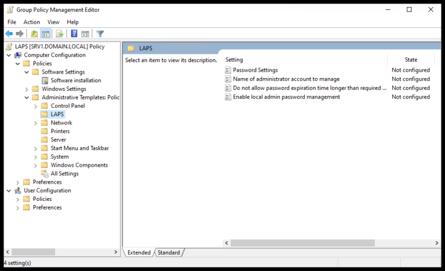Expand Preferences under Computer Configuration
Viewport: 445px width, 271px height.
tap(17, 182)
